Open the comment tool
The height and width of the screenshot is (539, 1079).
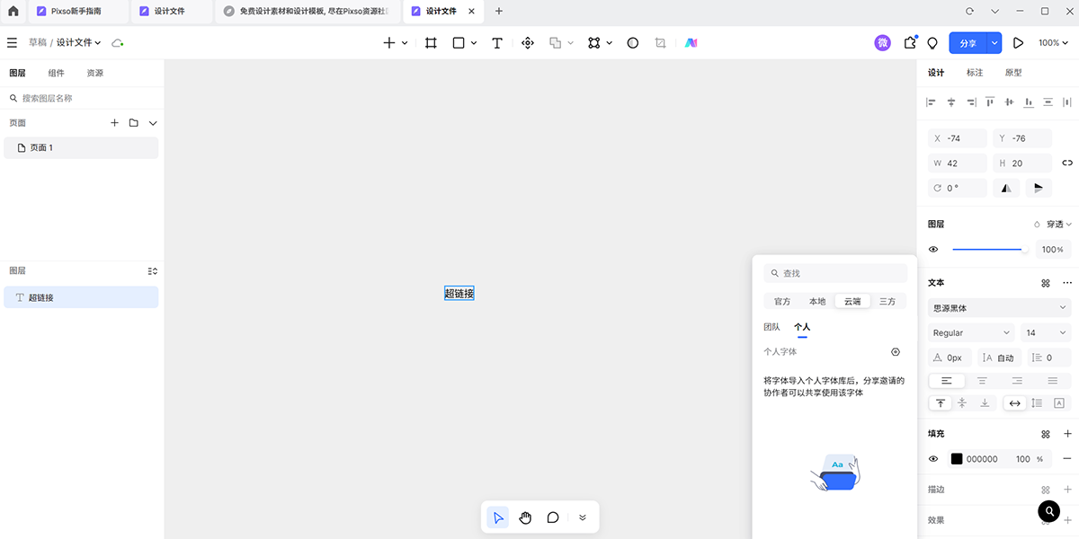[553, 517]
